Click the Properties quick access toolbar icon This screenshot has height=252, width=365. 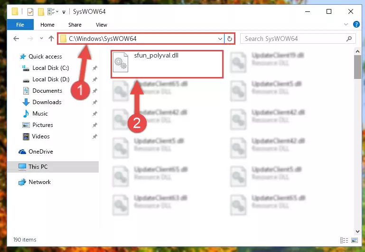[30, 12]
